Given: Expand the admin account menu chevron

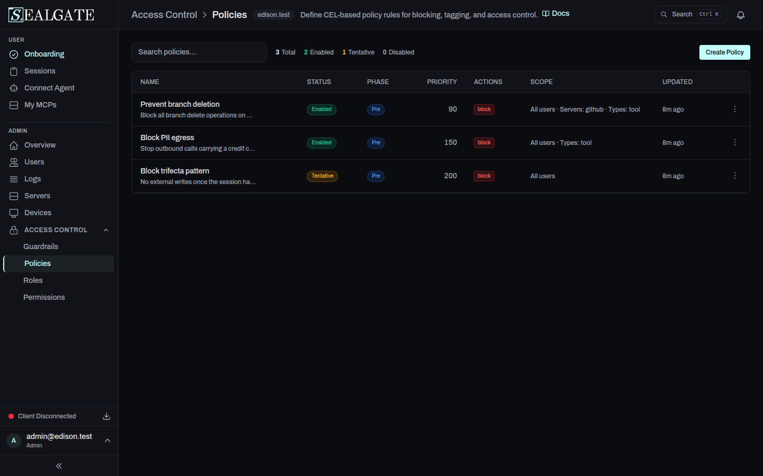Looking at the screenshot, I should coord(108,441).
